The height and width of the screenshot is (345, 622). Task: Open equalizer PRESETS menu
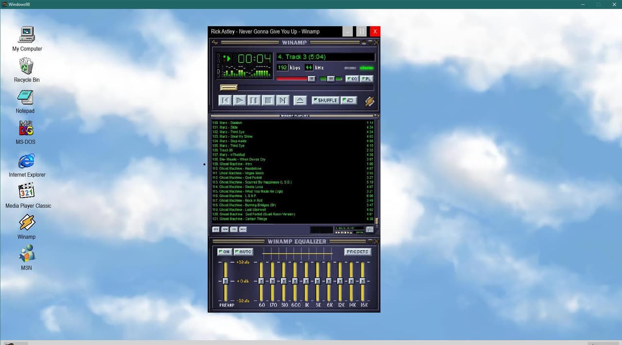tap(358, 252)
